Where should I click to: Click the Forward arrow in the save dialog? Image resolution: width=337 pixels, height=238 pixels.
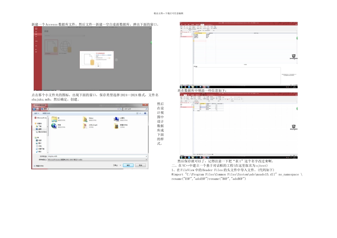(x=37, y=109)
